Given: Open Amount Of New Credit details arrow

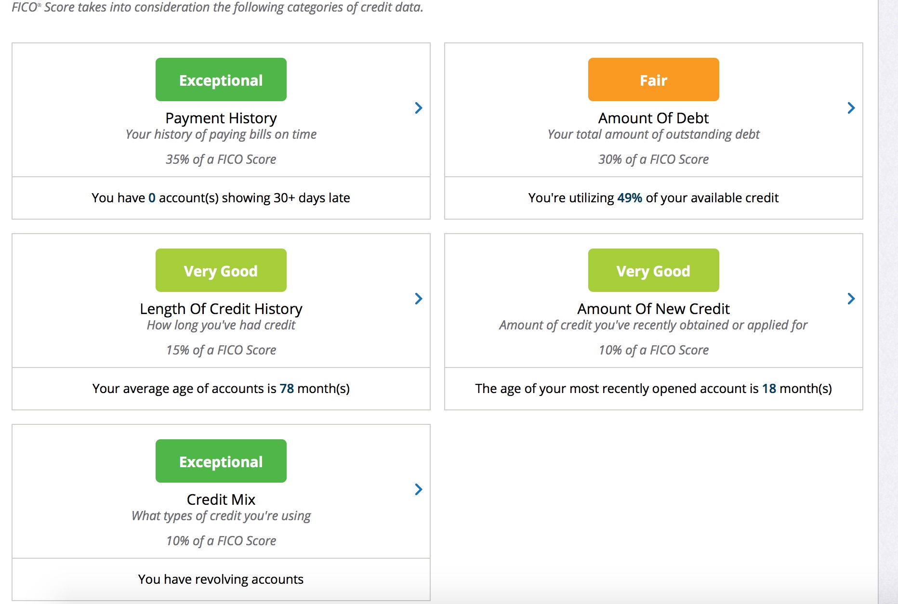Looking at the screenshot, I should point(851,299).
